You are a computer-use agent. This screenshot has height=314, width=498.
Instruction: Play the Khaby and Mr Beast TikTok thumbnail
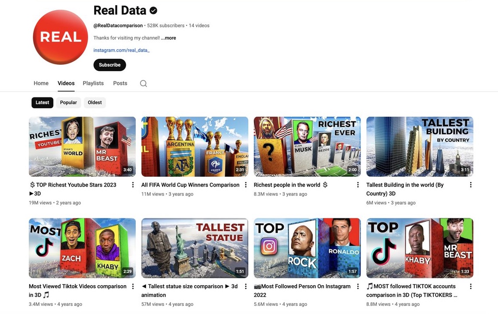(419, 248)
